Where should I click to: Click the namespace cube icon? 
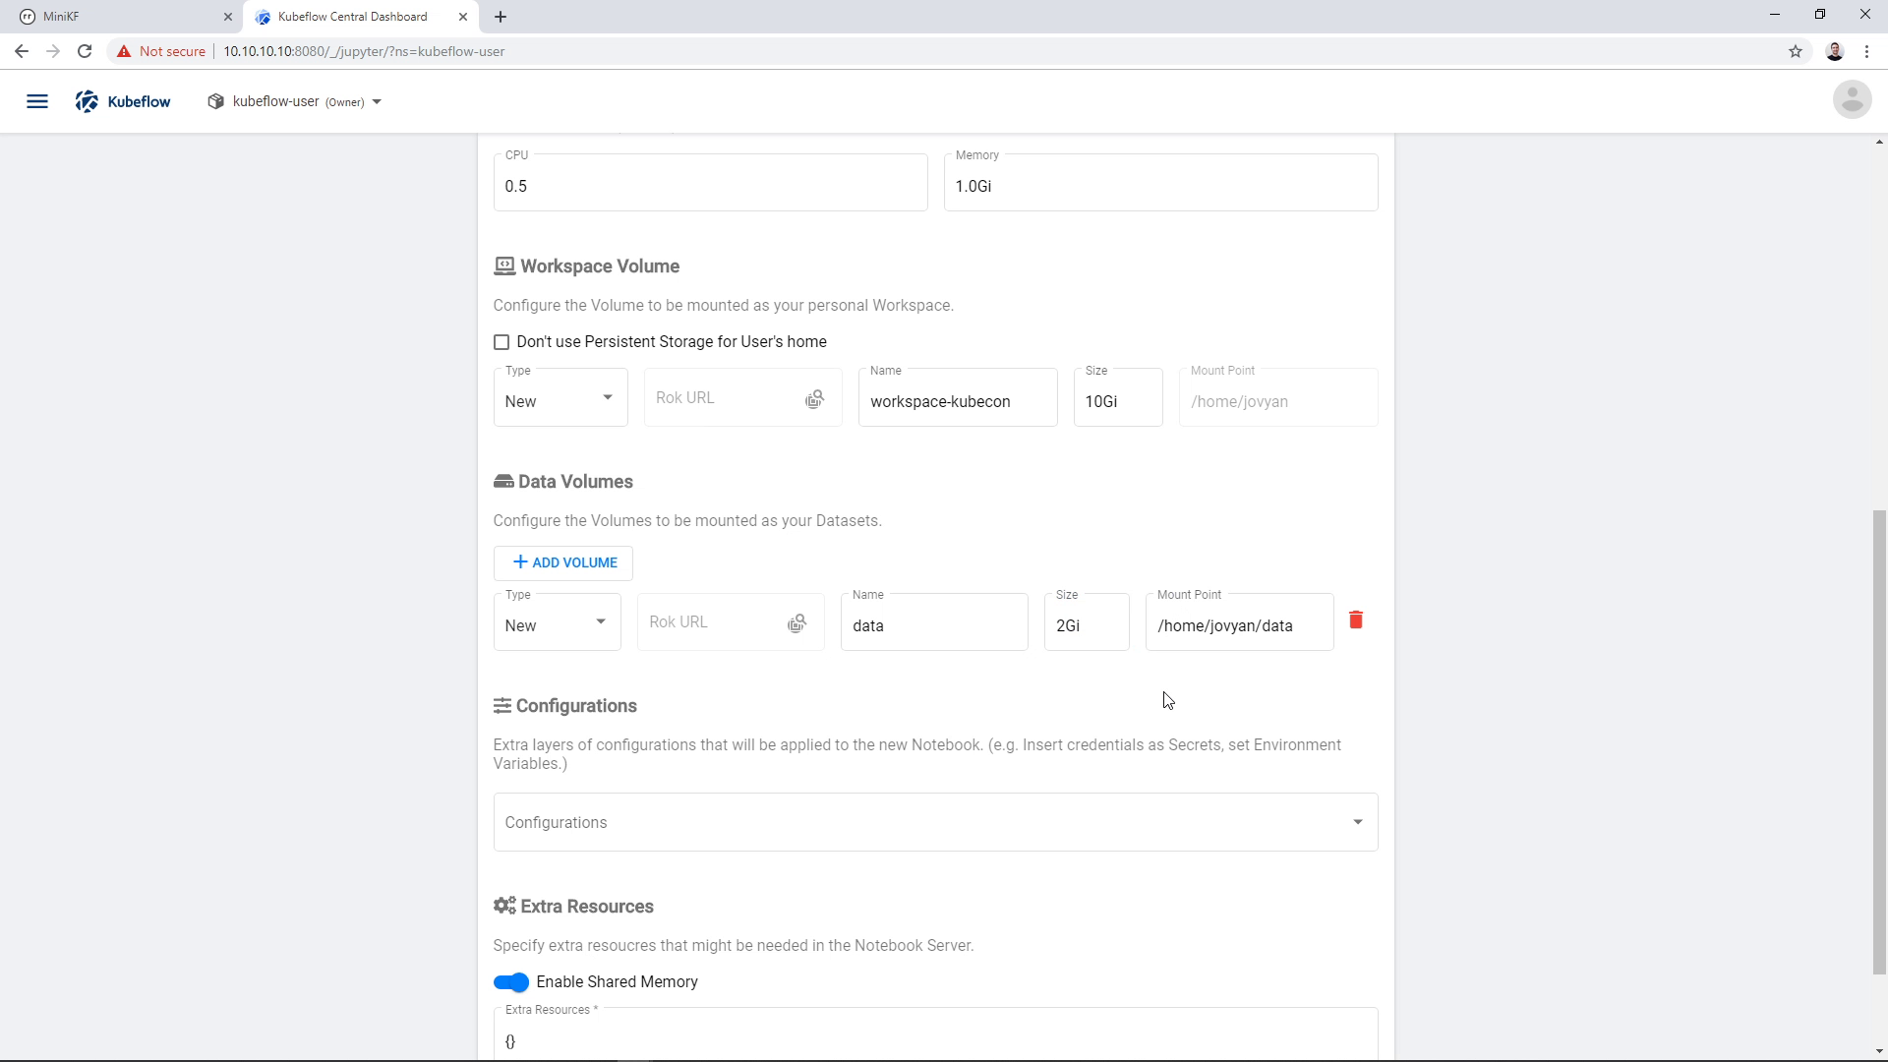[216, 101]
